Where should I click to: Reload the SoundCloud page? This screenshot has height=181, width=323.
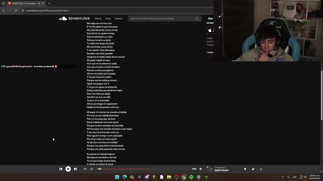point(16,11)
